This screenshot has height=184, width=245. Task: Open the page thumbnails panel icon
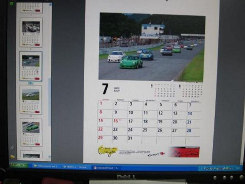coord(11,3)
